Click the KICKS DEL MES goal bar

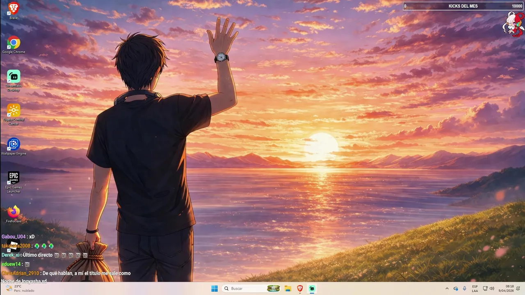click(463, 6)
